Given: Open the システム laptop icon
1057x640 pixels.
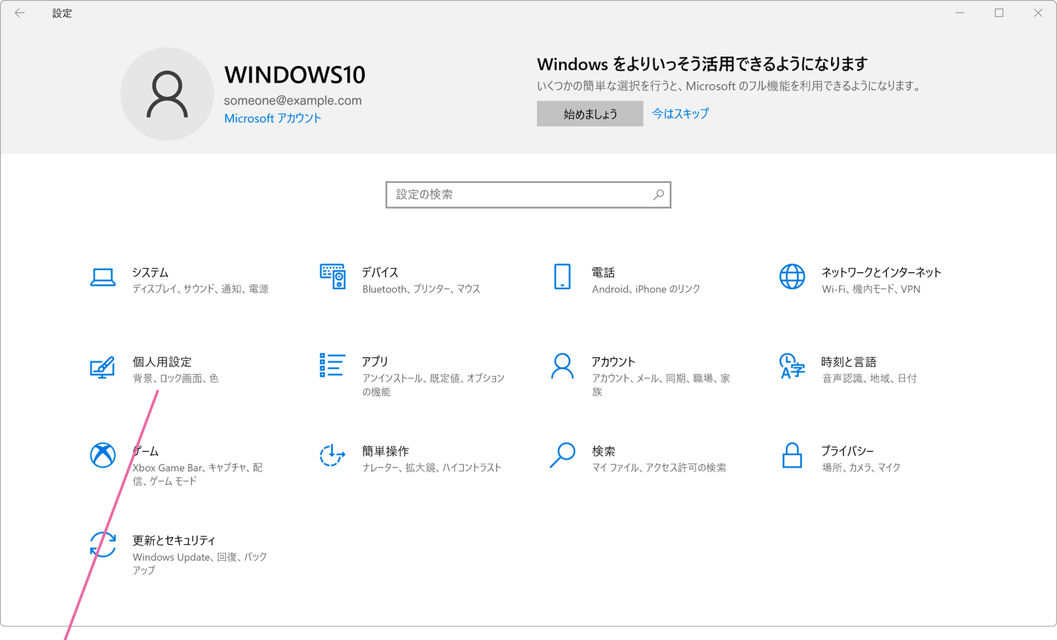Looking at the screenshot, I should coord(102,277).
